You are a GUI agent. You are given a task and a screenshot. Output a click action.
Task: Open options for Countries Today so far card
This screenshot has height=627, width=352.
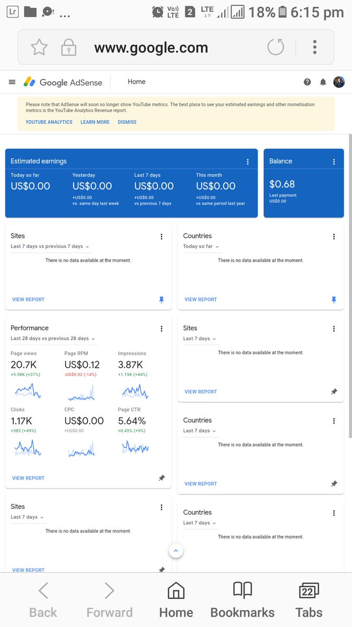[334, 237]
